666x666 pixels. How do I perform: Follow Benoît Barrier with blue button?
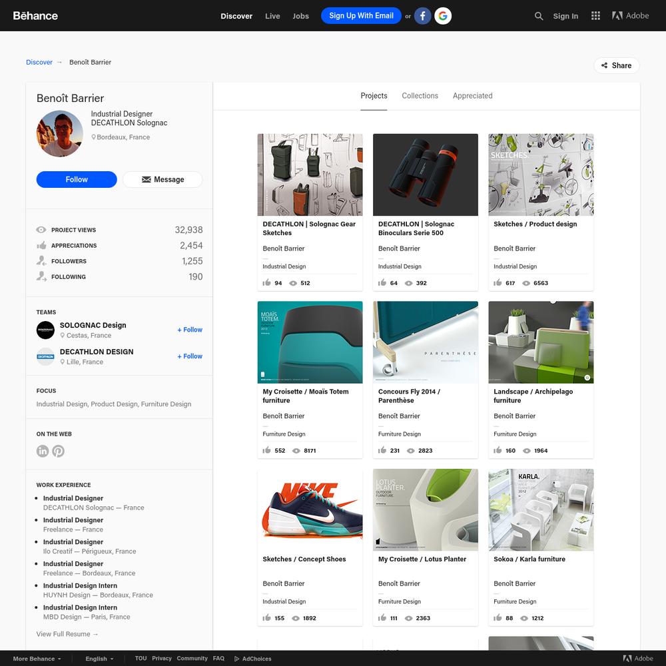tap(77, 179)
